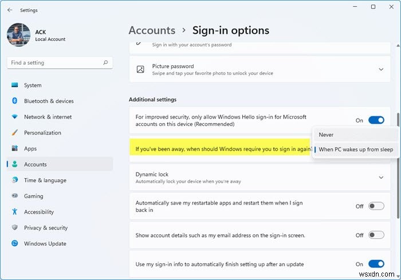Click the Privacy shield icon
The image size is (401, 280).
tap(14, 227)
